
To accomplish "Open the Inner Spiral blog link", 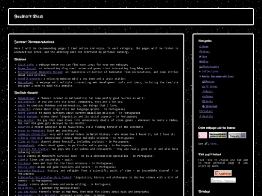I will pyautogui.click(x=27, y=68).
